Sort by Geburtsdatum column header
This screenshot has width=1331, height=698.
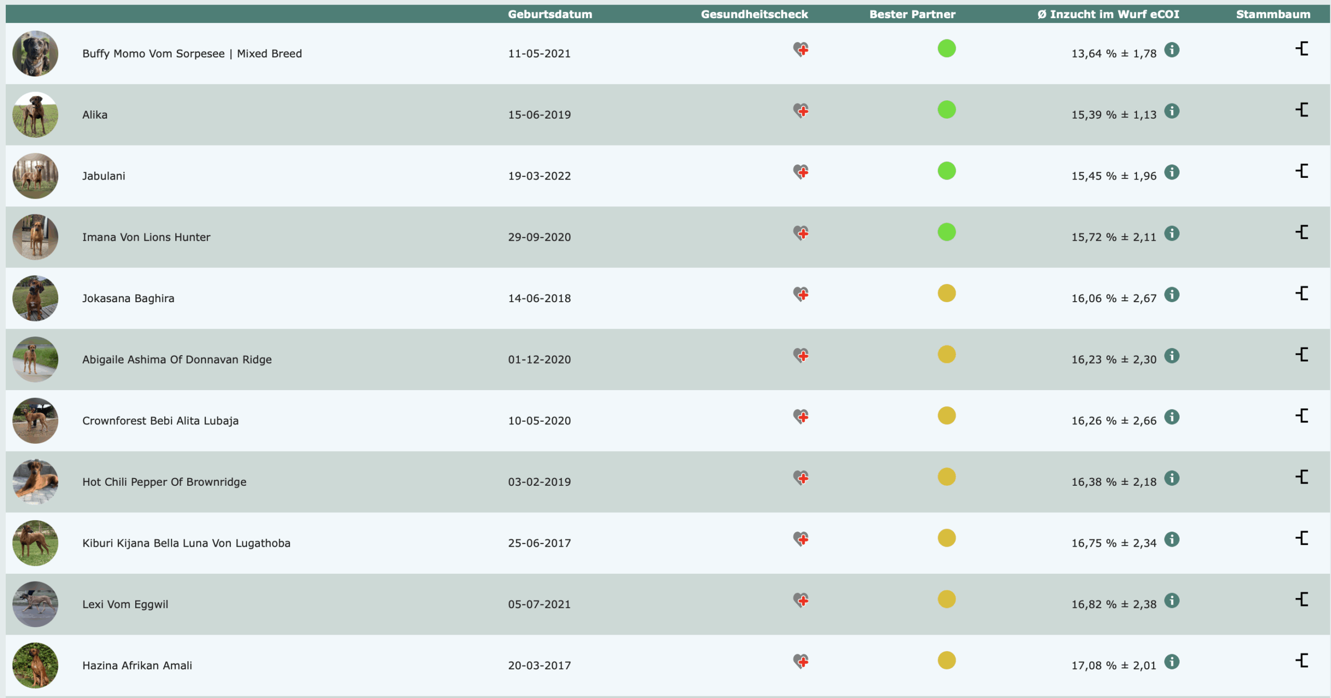coord(550,14)
